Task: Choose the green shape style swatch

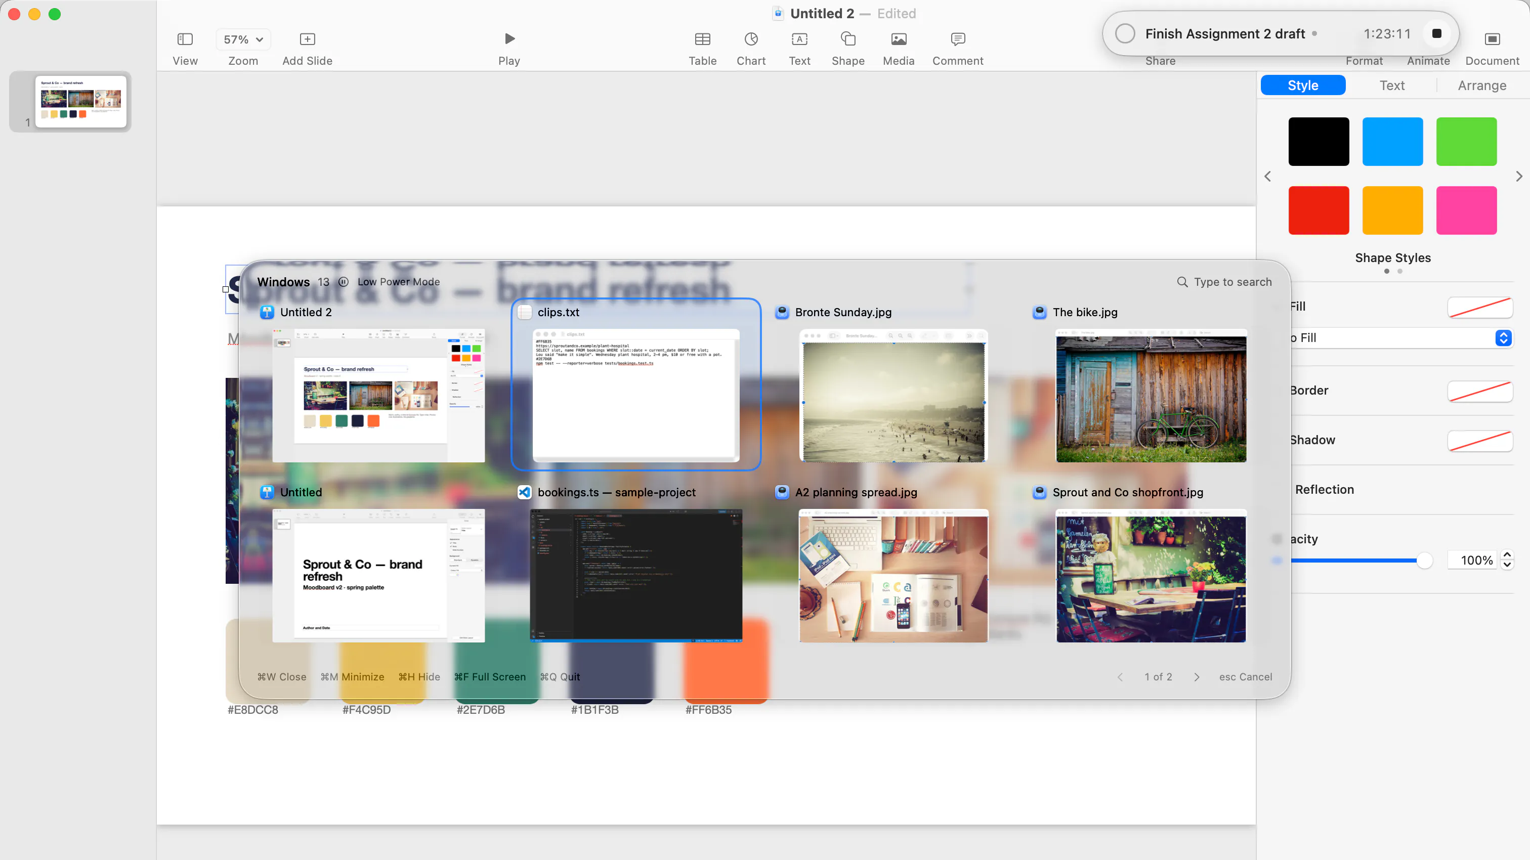Action: pos(1466,141)
